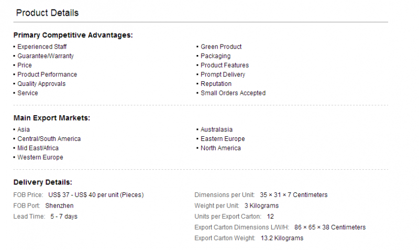Screen dimensions: 419x250
Task: Select the Dimensions per Unit value
Action: 294,195
